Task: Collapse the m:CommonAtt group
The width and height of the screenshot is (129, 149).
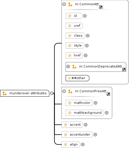Action: (64, 4)
